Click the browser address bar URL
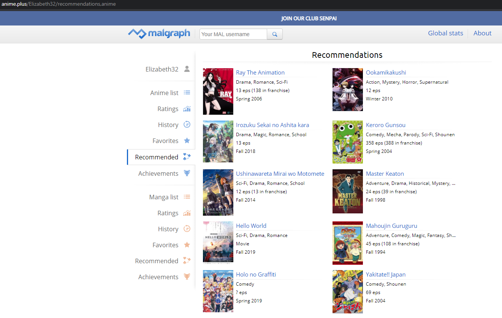 coord(59,4)
